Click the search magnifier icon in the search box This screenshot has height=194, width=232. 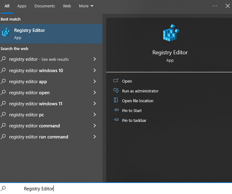pyautogui.click(x=3, y=188)
